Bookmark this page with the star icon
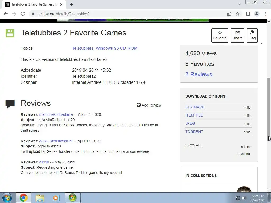The image size is (271, 203). [x=238, y=14]
